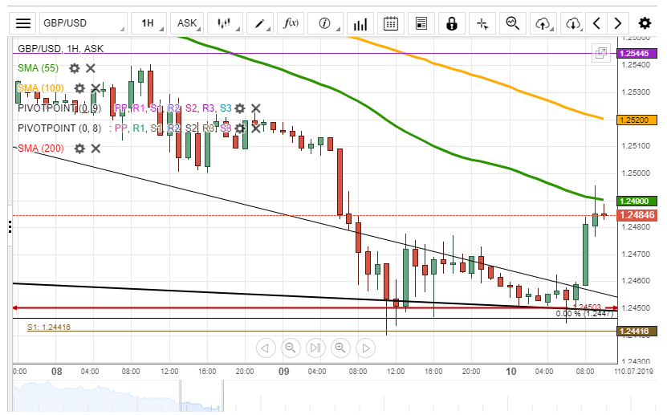Click the bar chart volume icon

pyautogui.click(x=360, y=23)
